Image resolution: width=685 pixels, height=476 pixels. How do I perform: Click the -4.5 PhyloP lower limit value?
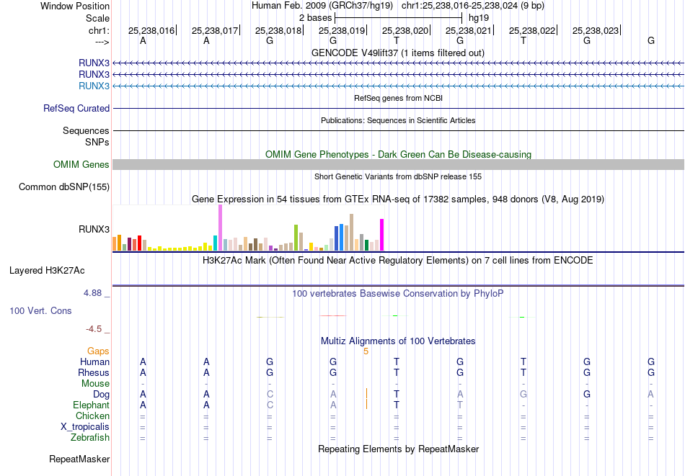pyautogui.click(x=94, y=329)
